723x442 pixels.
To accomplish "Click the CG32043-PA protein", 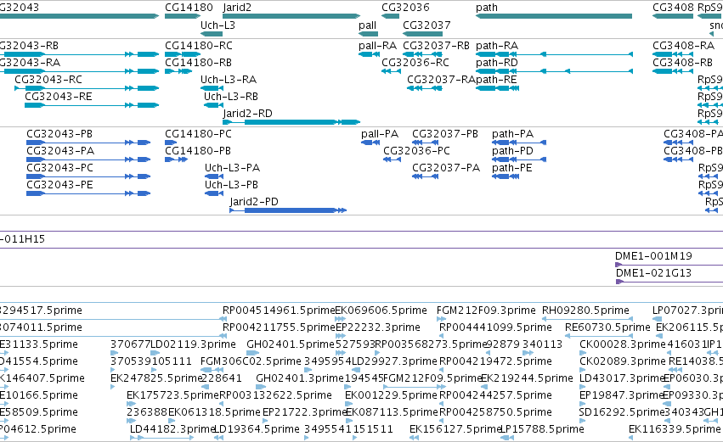I will click(x=60, y=150).
